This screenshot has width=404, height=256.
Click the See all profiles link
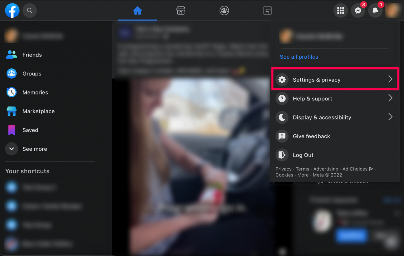pos(299,57)
